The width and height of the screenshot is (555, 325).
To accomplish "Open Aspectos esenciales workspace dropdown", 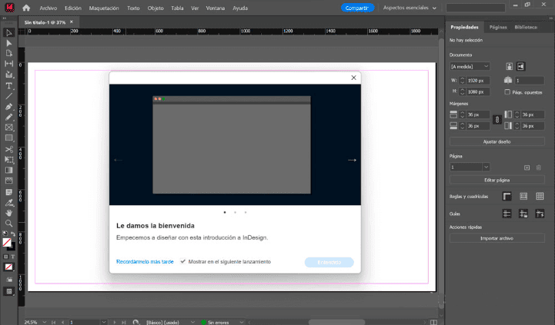I will pyautogui.click(x=410, y=8).
